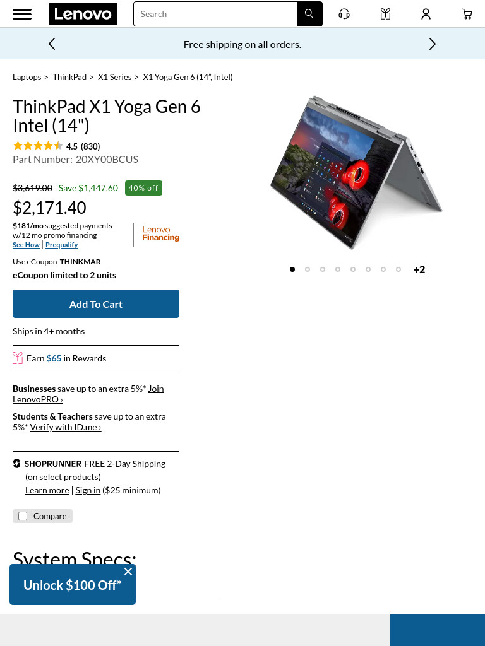Image resolution: width=485 pixels, height=646 pixels.
Task: Click into the Search input field
Action: [215, 14]
